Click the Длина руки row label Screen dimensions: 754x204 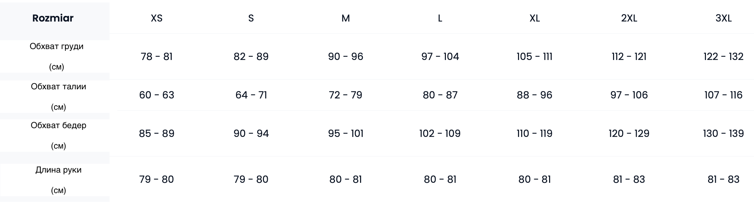coord(58,170)
